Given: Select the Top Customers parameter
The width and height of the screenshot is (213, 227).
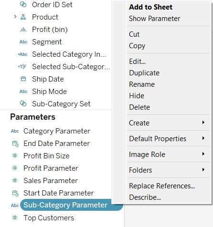Looking at the screenshot, I should [49, 217].
